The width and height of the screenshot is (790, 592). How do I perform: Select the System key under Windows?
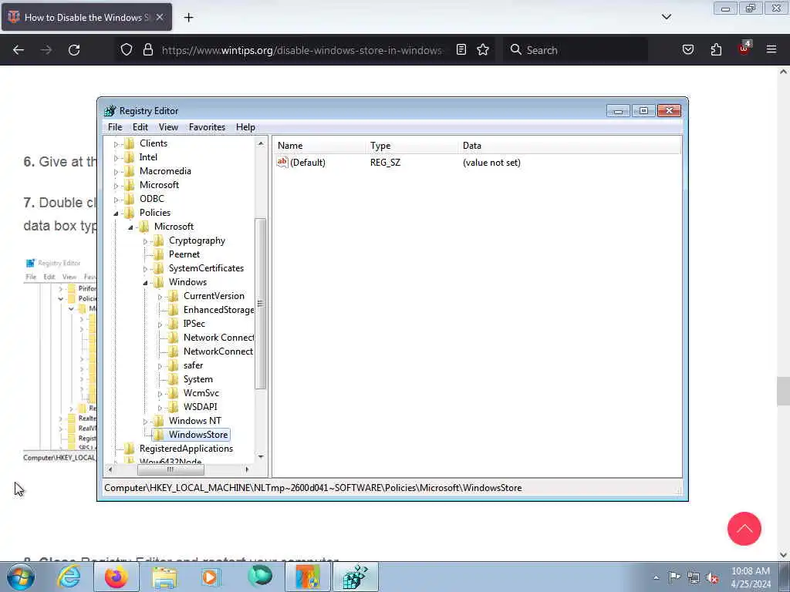[x=197, y=379]
